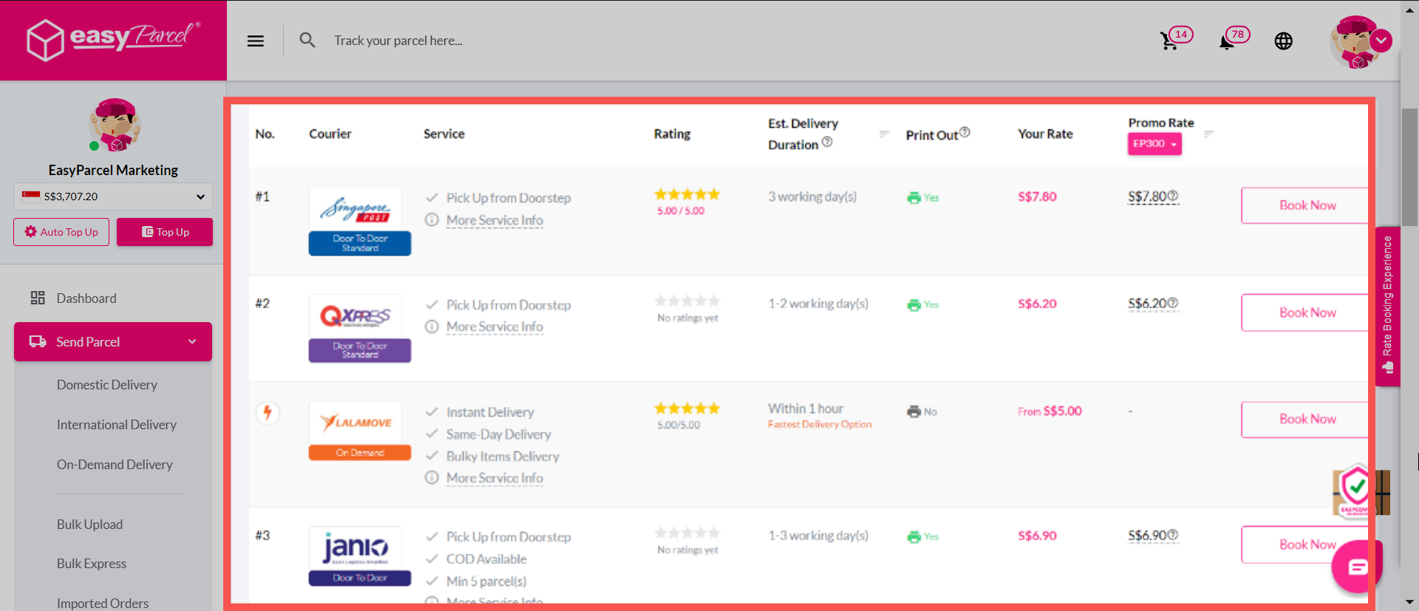Click the Janio promo rate info icon
This screenshot has width=1419, height=611.
[1173, 535]
